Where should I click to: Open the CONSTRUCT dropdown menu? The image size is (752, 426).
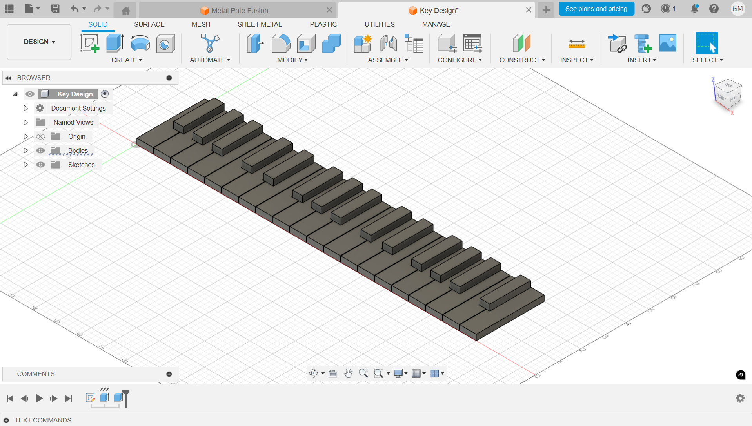point(522,60)
